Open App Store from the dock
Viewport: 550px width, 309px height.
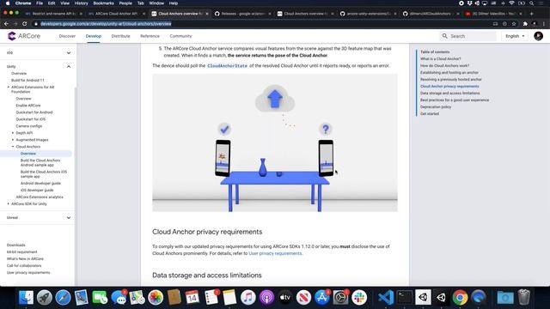322,298
